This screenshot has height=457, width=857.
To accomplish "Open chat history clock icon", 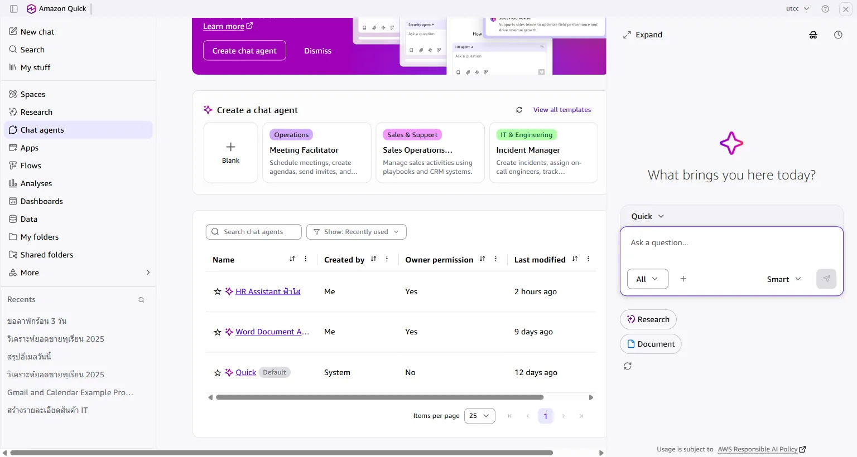I will pos(838,35).
